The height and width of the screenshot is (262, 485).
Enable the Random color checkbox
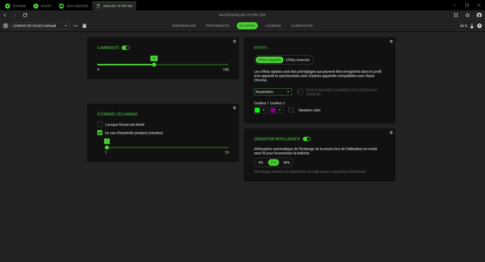tap(291, 110)
